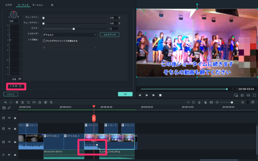
Task: Click the リセット button
Action: point(11,94)
